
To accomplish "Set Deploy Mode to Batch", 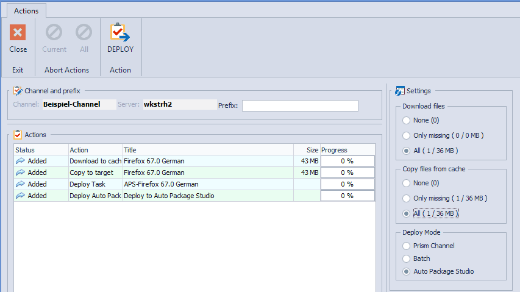I will [x=407, y=258].
